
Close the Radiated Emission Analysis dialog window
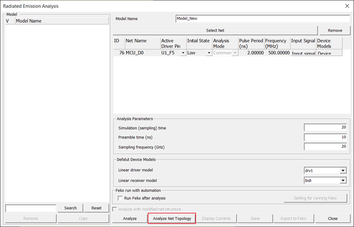point(345,6)
